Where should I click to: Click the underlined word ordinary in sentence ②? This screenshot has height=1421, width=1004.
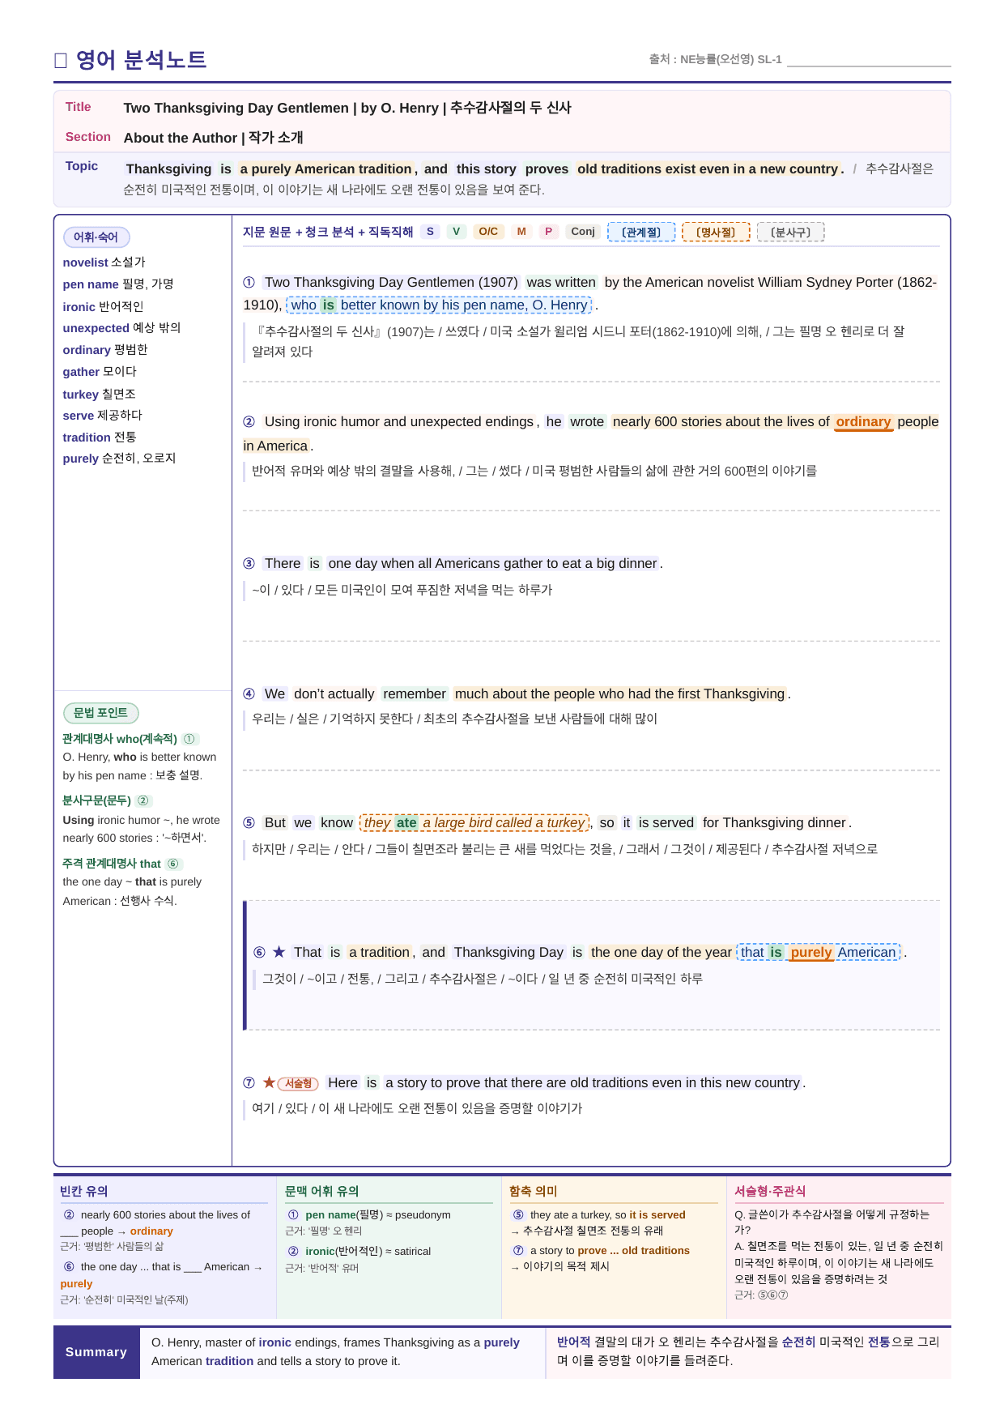coord(863,422)
